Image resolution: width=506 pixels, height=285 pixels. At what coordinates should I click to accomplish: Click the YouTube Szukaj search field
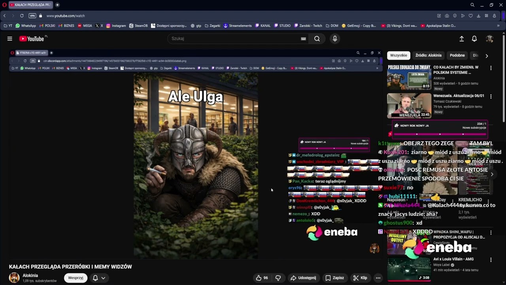tap(237, 39)
